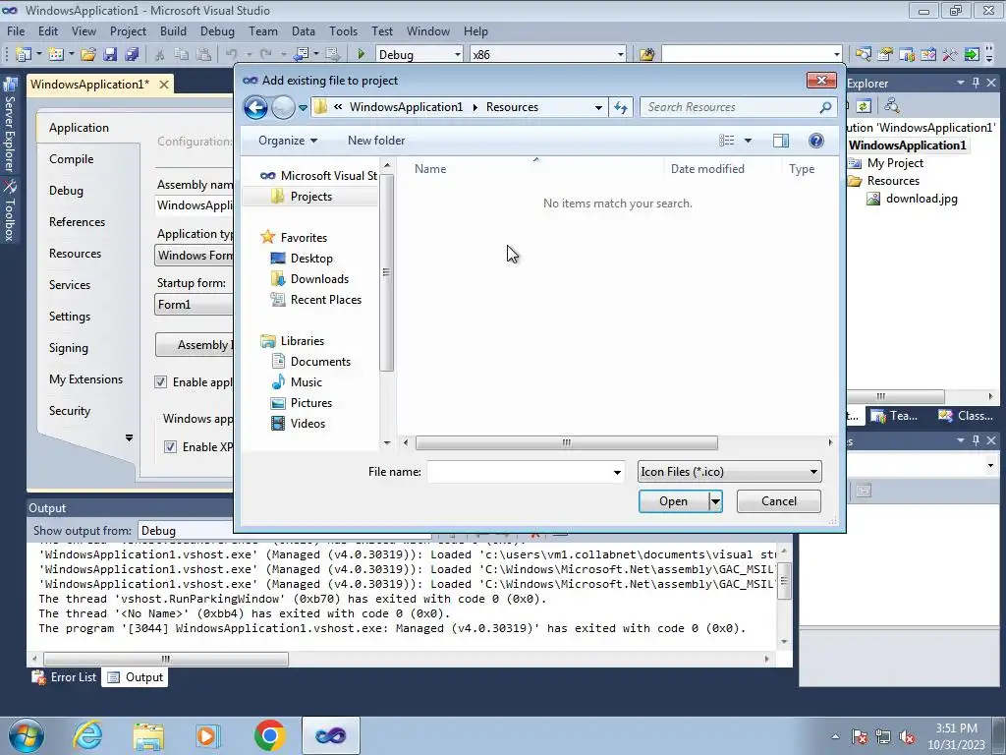
Task: Switch to the Error List tab
Action: point(65,677)
